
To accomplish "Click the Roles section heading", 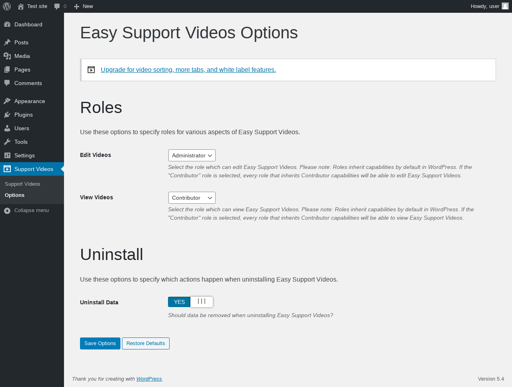I will coord(101,107).
